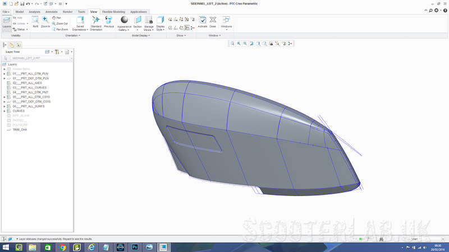
Task: Toggle the spin center icon in Show group
Action: coord(193,27)
